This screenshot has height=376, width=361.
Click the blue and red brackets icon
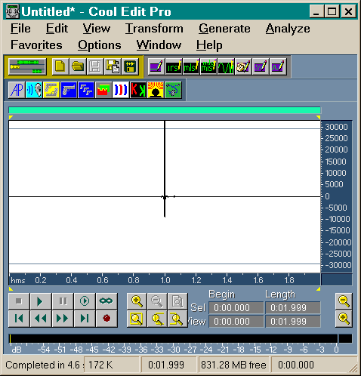(x=121, y=90)
